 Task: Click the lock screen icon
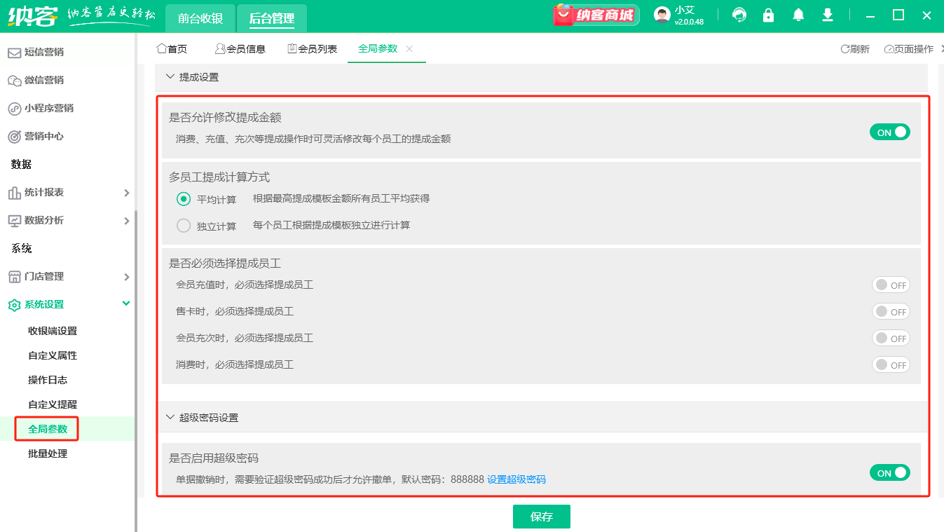tap(768, 14)
